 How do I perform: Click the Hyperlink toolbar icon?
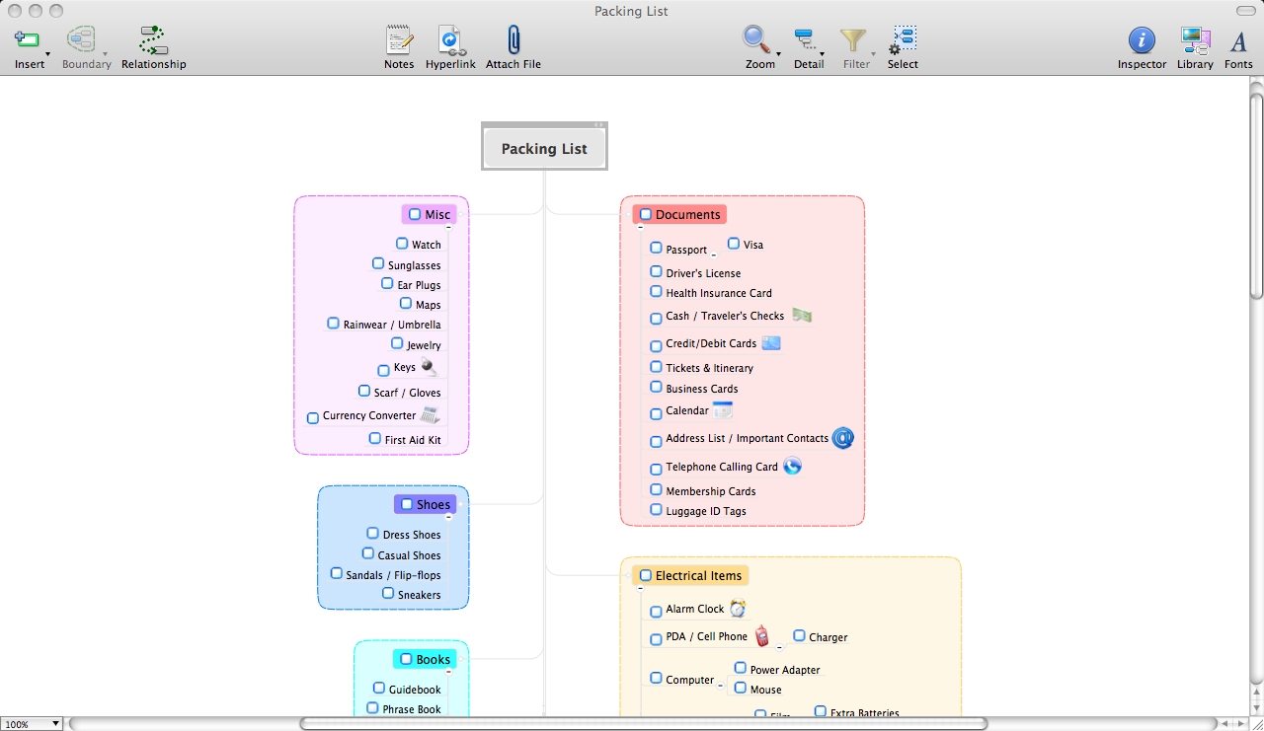tap(450, 39)
